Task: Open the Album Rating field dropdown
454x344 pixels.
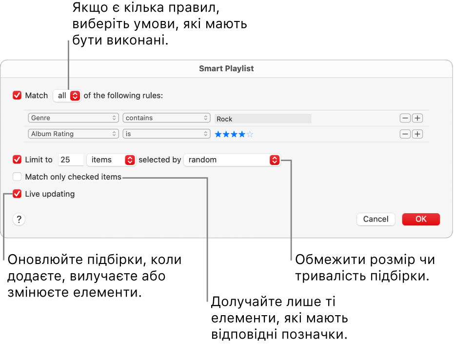Action: 73,134
